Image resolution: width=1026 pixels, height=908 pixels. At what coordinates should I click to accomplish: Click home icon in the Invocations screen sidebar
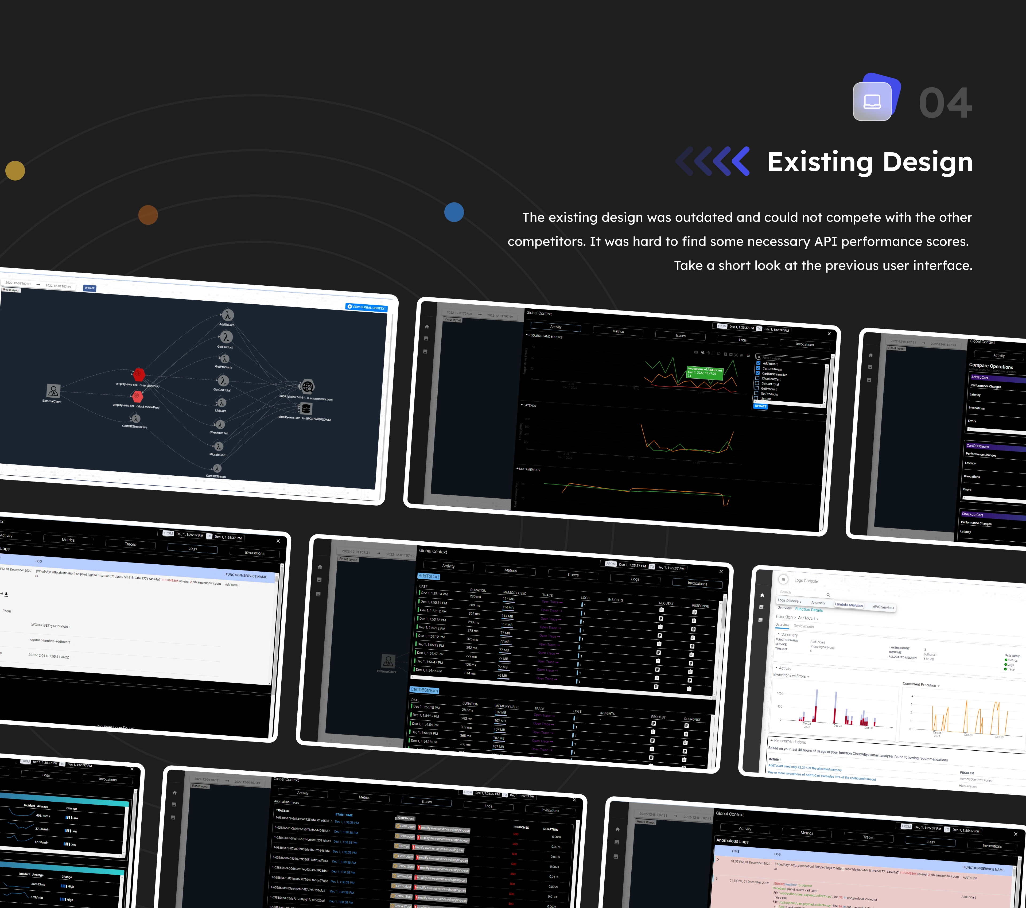(320, 567)
